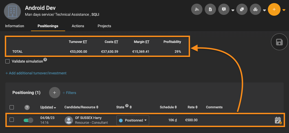
Task: Click round plus button beside Positioning (1)
Action: pos(54,93)
